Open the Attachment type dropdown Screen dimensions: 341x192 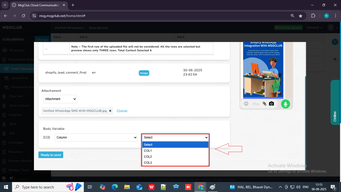pos(60,99)
